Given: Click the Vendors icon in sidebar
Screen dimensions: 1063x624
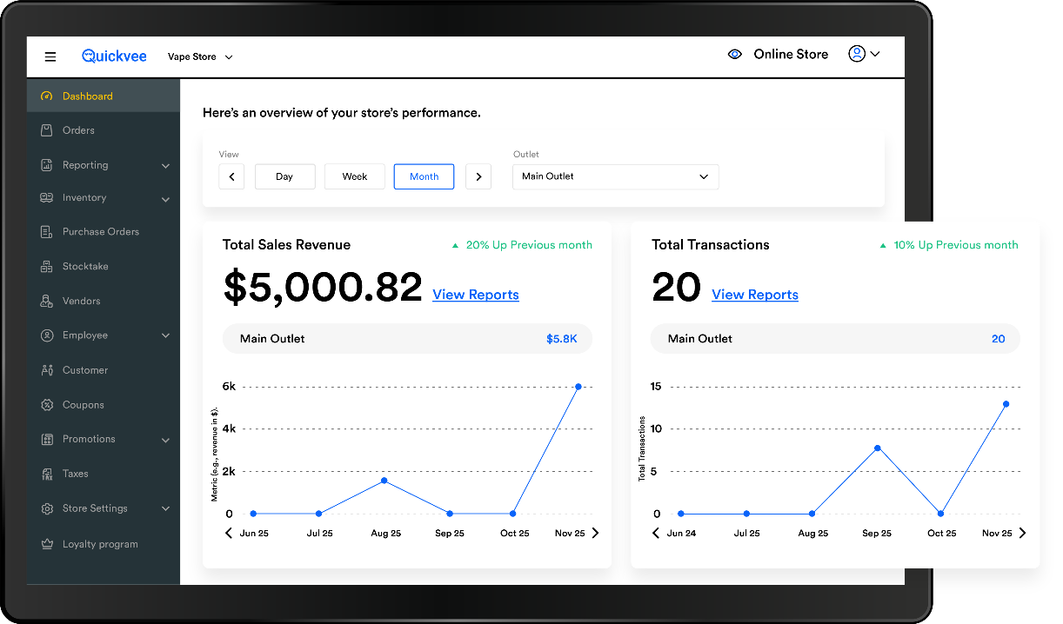Looking at the screenshot, I should click(x=47, y=302).
